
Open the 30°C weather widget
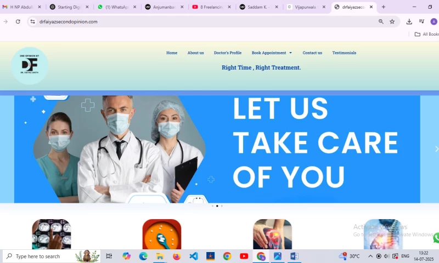349,256
